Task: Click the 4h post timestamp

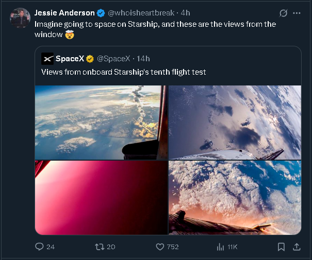Action: click(x=186, y=13)
